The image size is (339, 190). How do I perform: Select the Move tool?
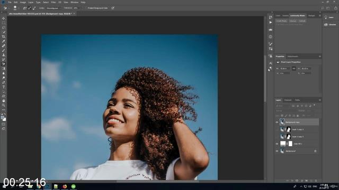(4, 18)
